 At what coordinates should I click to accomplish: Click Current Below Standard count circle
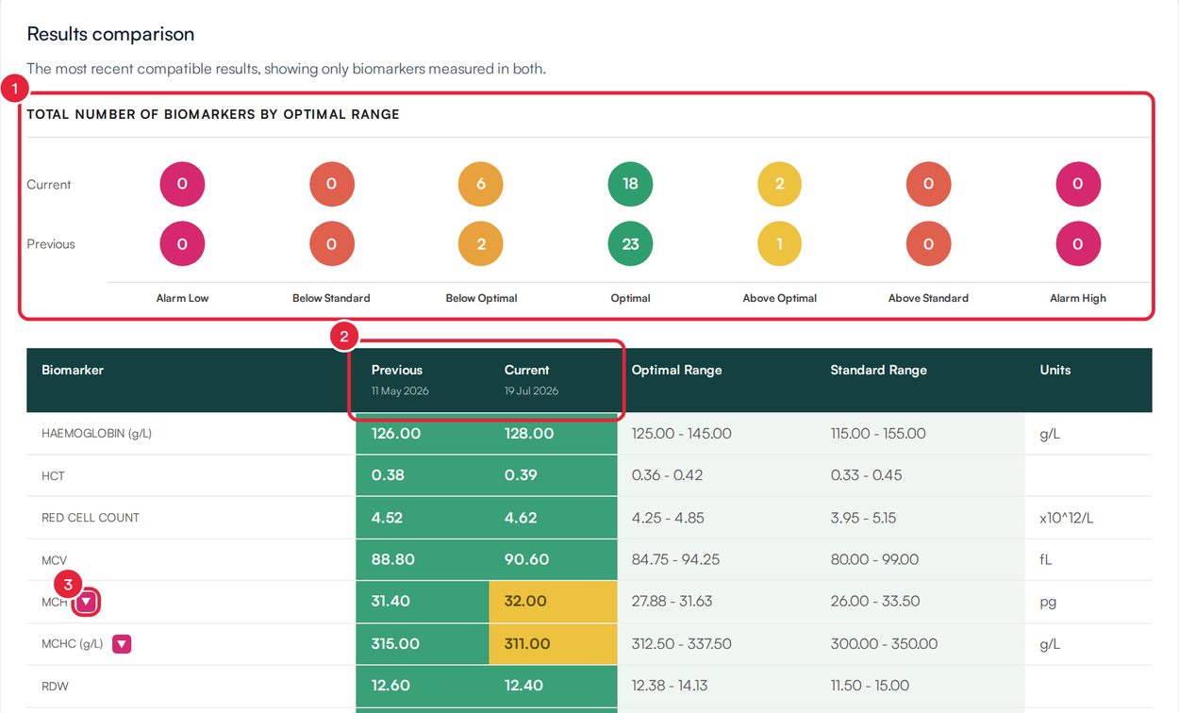click(x=331, y=184)
